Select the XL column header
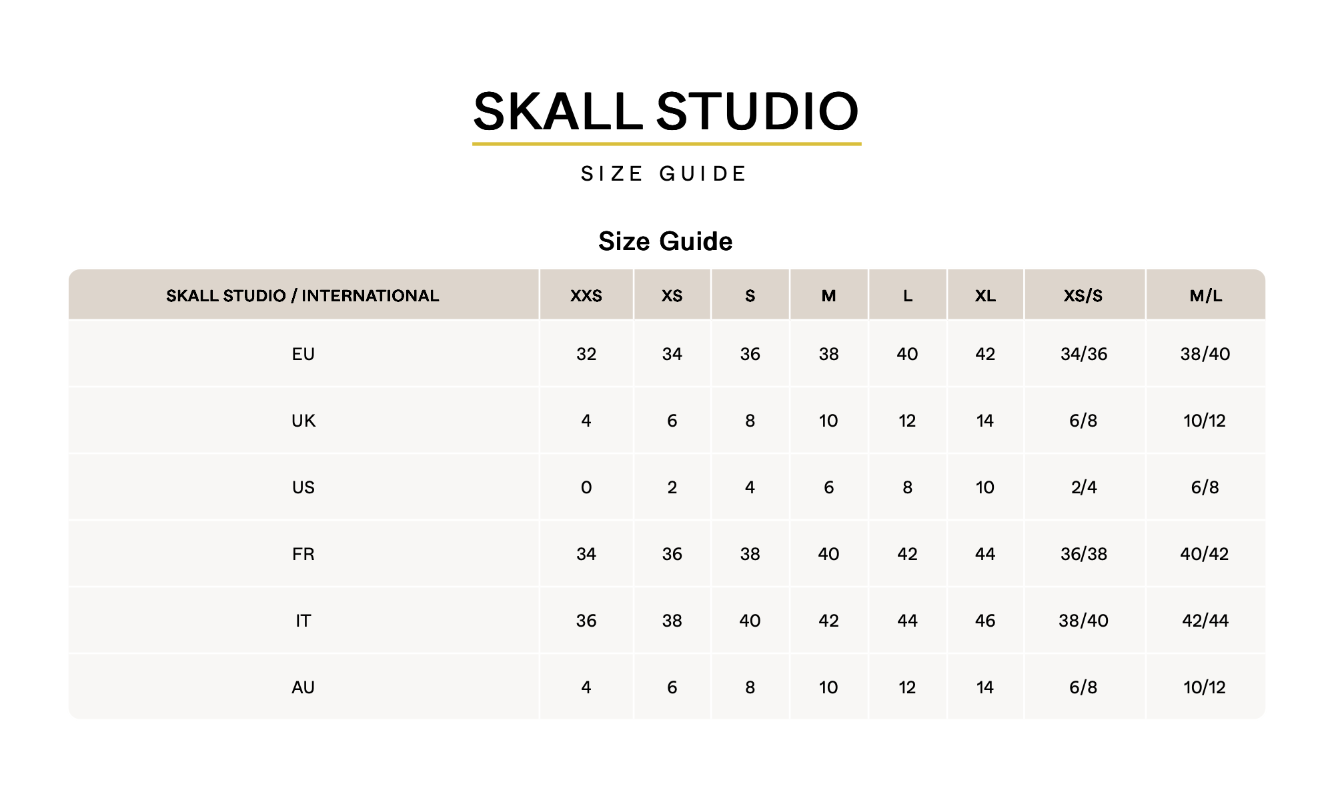This screenshot has width=1334, height=808. [x=985, y=295]
